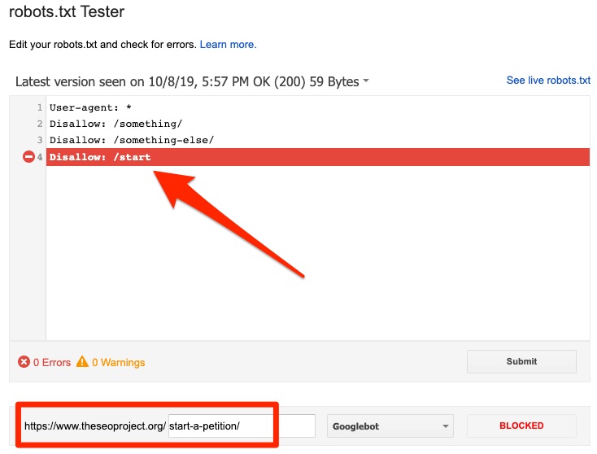The width and height of the screenshot is (597, 454).
Task: Open 'See live robots.txt' link
Action: [548, 81]
